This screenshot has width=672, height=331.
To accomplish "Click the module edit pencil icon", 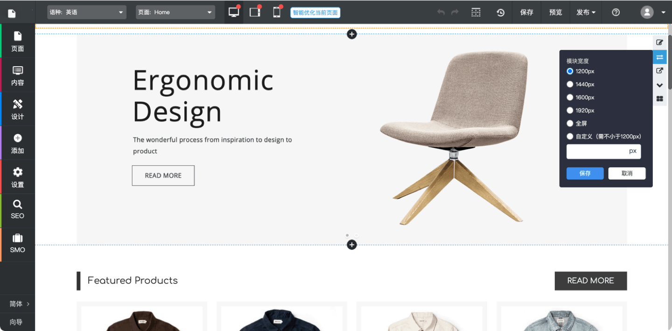I will [x=659, y=42].
